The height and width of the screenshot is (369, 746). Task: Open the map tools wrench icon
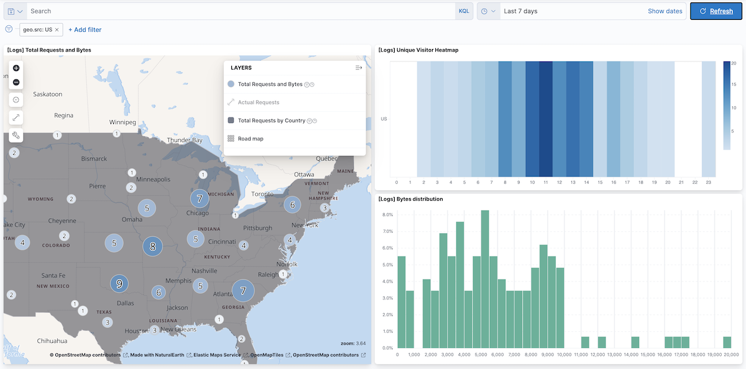point(16,135)
